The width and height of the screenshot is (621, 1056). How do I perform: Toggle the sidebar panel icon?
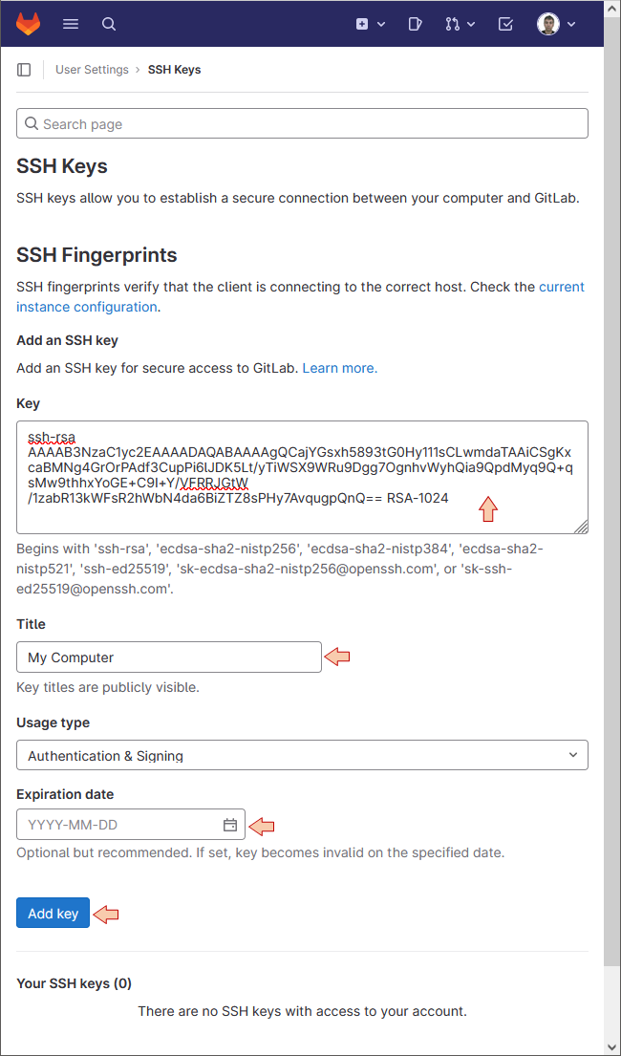click(24, 70)
